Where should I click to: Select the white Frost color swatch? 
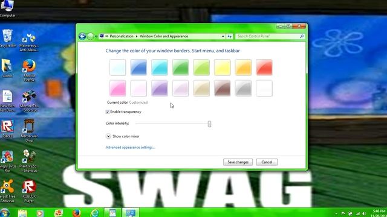[264, 88]
